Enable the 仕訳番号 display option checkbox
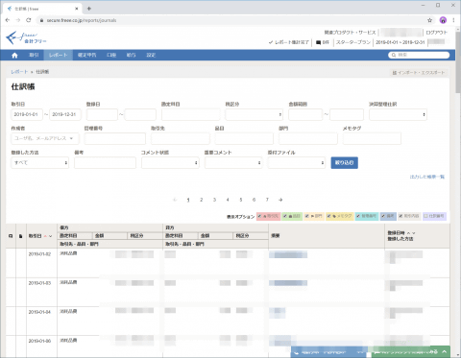Viewport: 461px width, 358px height. click(425, 216)
